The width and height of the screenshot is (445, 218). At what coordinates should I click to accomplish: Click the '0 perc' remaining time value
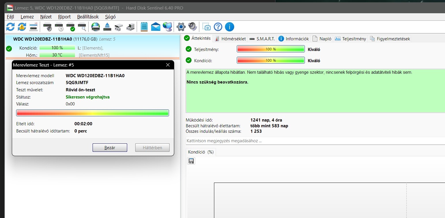click(80, 131)
